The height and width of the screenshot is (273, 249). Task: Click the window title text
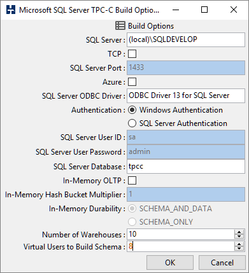coord(89,10)
